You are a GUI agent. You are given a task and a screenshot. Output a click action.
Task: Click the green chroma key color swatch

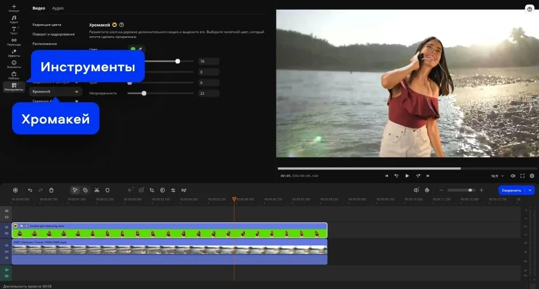(133, 49)
